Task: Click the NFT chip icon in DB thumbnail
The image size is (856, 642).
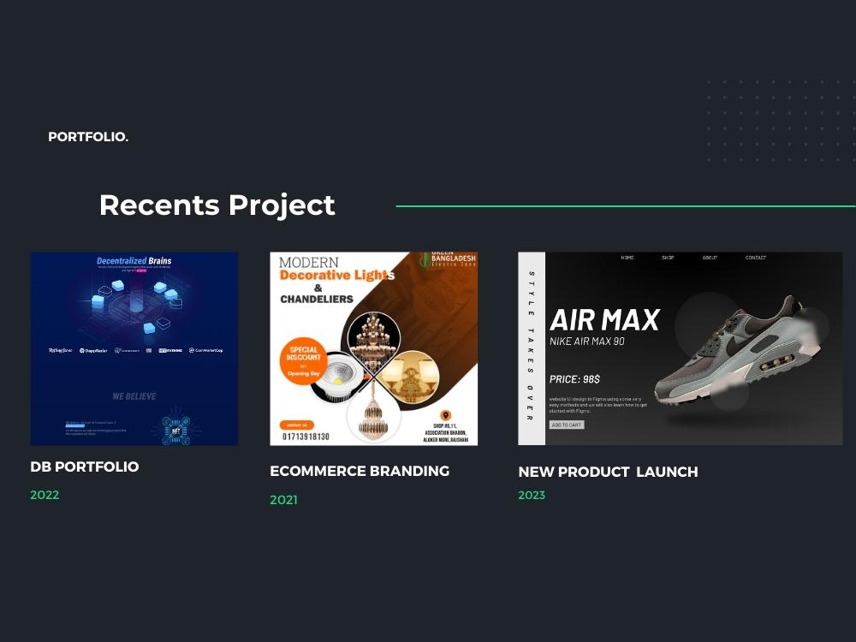Action: tap(175, 431)
